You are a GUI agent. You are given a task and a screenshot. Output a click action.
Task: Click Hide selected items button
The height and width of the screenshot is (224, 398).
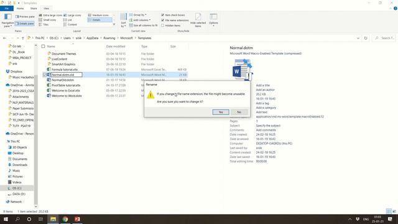(x=198, y=20)
